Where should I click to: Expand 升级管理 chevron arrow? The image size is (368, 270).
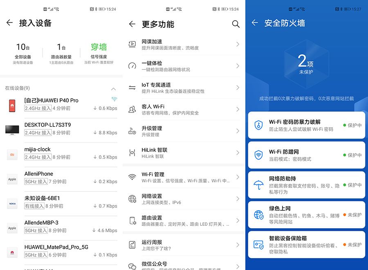point(238,131)
